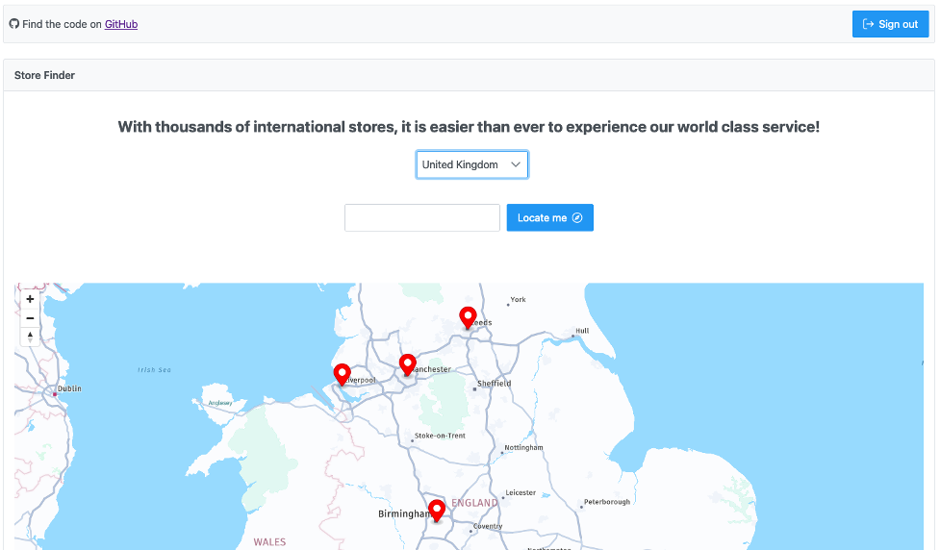The height and width of the screenshot is (550, 940).
Task: Open the GitHub link
Action: pos(121,24)
